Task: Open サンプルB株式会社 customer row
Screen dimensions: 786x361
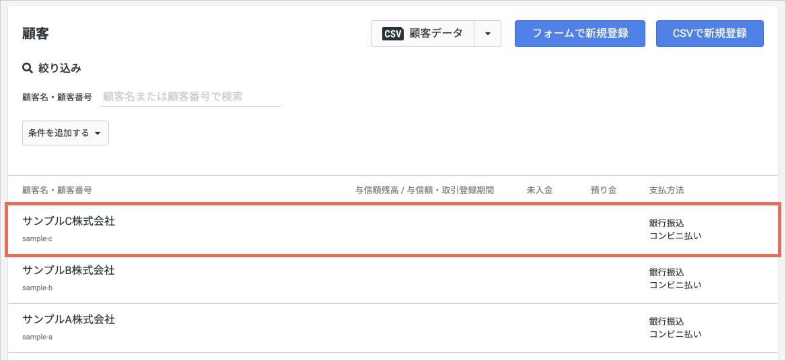Action: (x=393, y=279)
